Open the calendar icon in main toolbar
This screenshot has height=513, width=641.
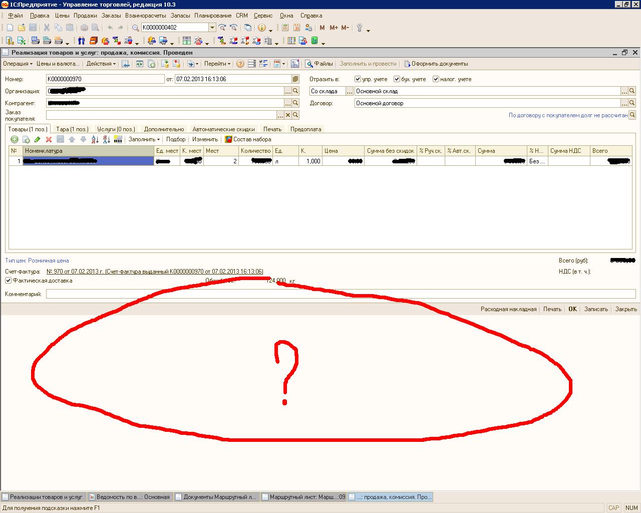[296, 28]
